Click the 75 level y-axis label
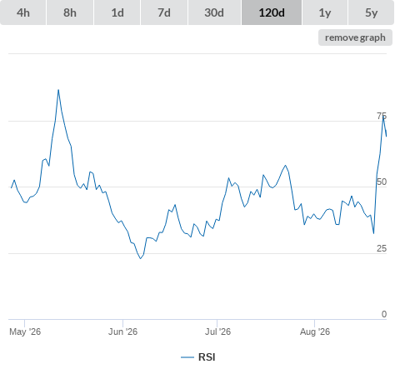395x379 pixels. [x=382, y=116]
